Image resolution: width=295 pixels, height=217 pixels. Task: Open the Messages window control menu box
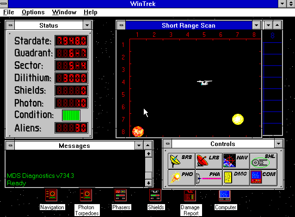click(10, 146)
